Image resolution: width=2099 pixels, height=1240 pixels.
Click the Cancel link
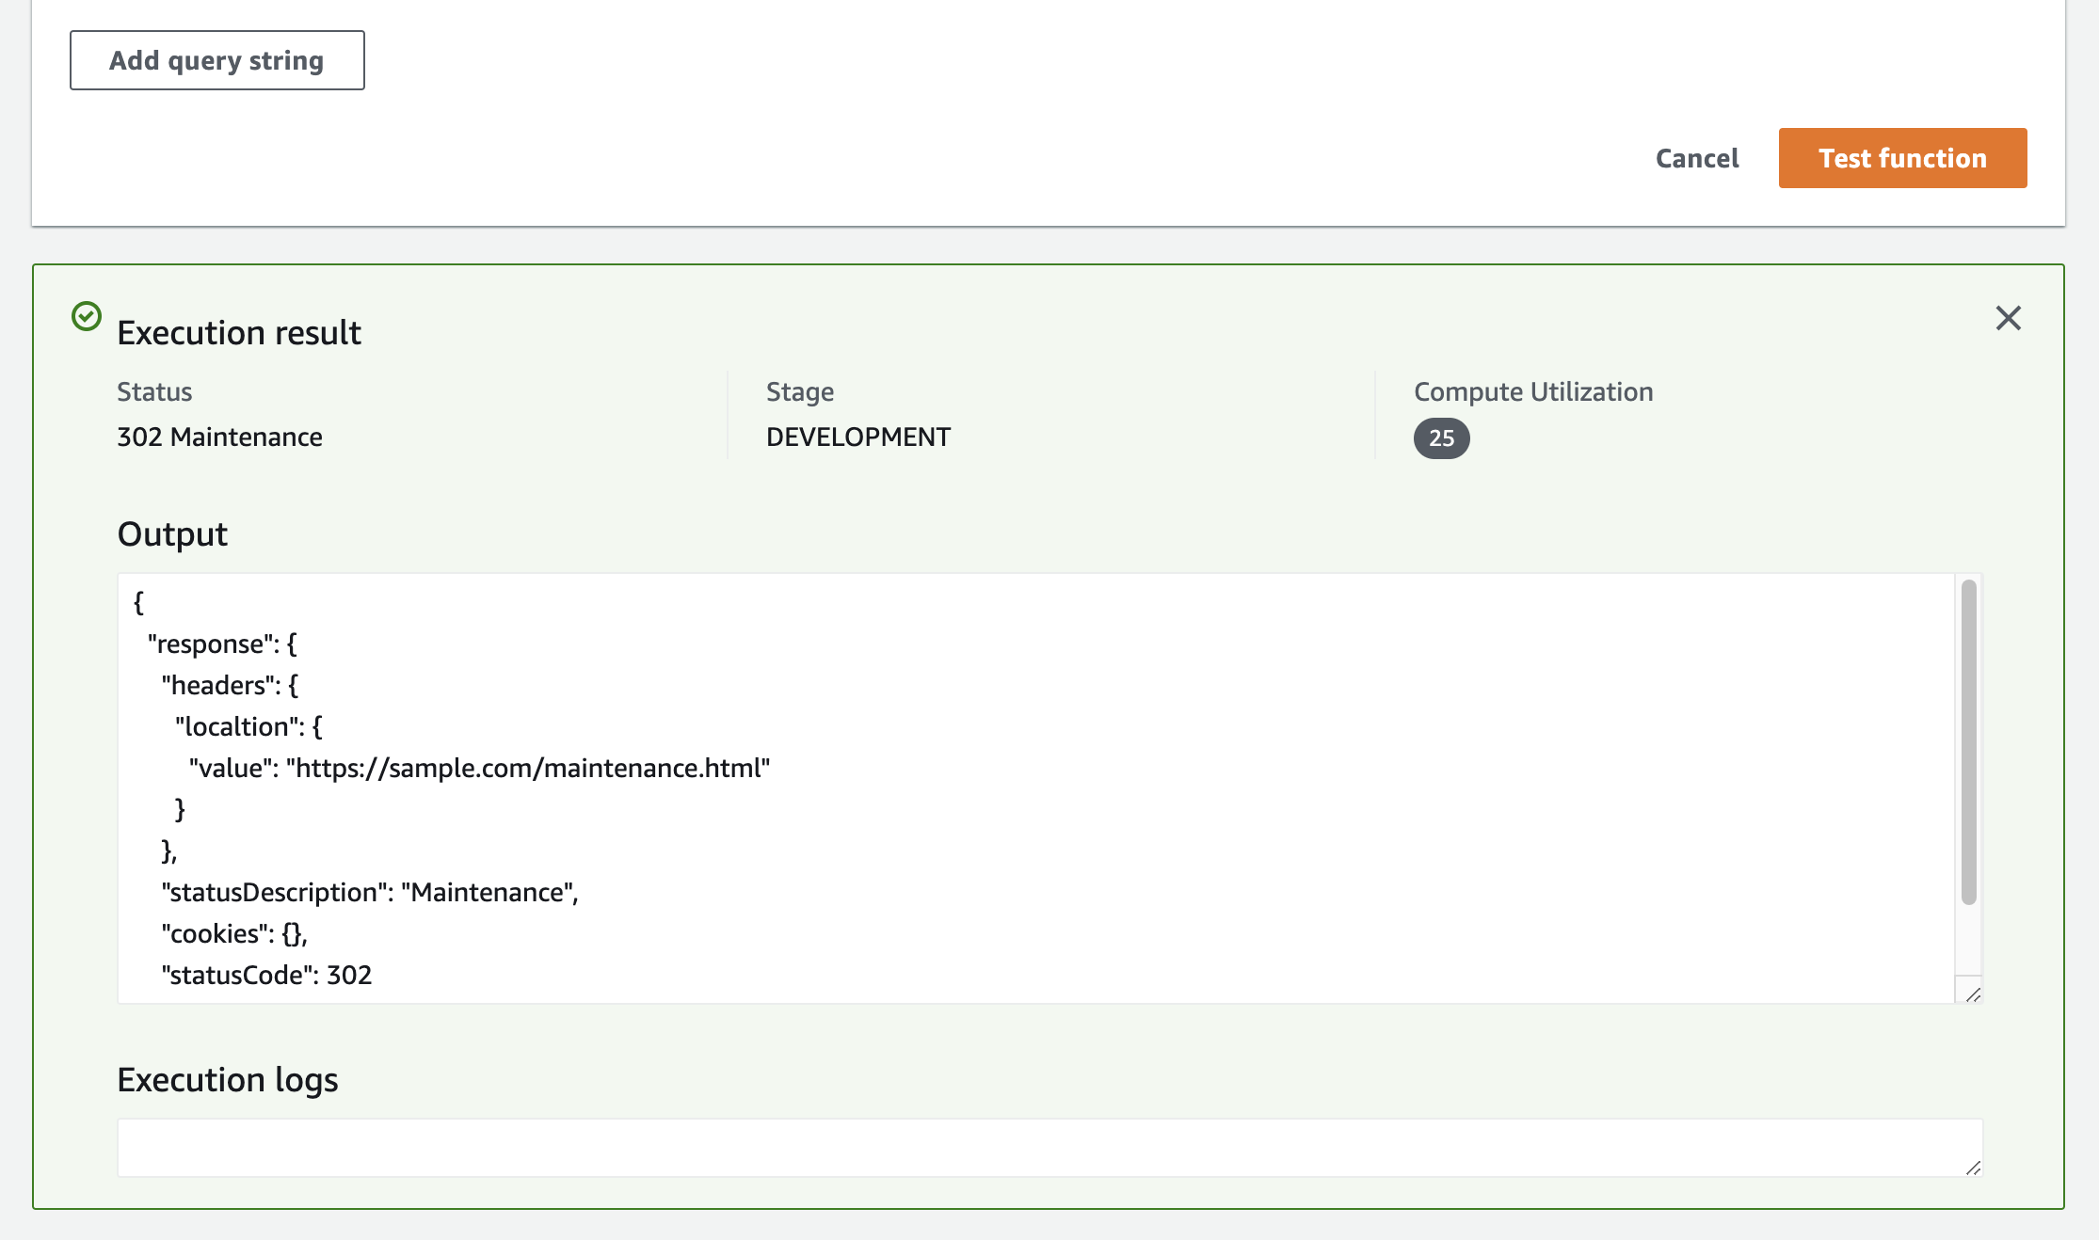pos(1695,158)
